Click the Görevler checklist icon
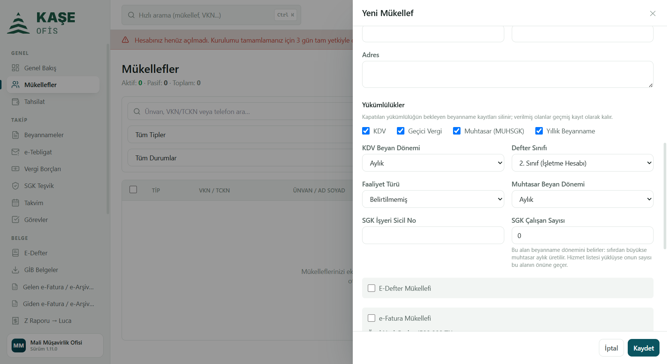The image size is (667, 364). pyautogui.click(x=15, y=219)
